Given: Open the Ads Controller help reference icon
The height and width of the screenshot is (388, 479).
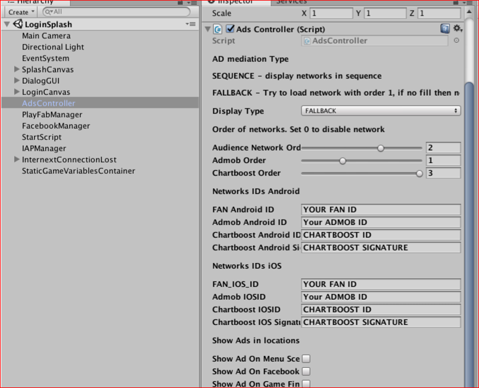Looking at the screenshot, I should (445, 29).
